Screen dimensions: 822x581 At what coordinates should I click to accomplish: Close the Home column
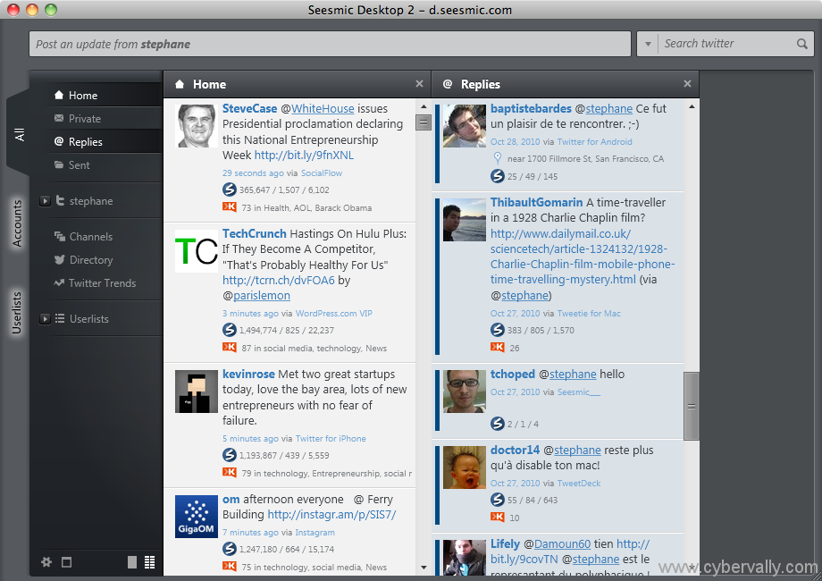pos(419,84)
